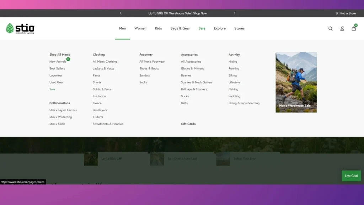Open the Live Chat button
The height and width of the screenshot is (205, 364).
click(x=351, y=175)
